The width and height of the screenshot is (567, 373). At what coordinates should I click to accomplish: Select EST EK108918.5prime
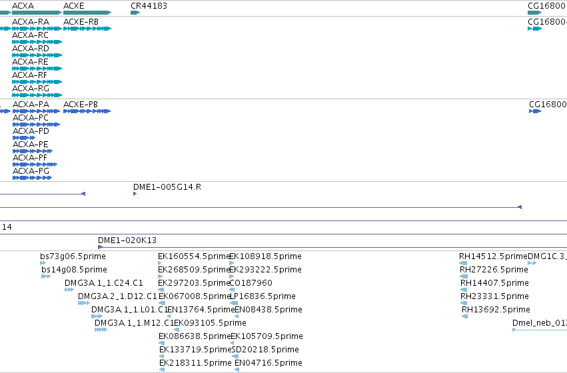(x=231, y=263)
